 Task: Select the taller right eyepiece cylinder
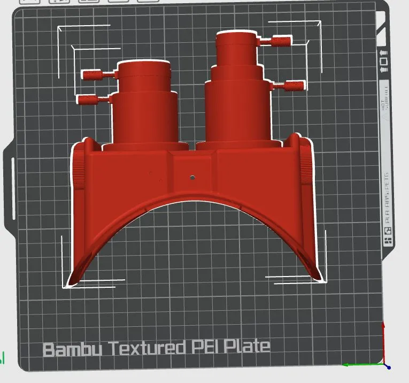(237, 89)
